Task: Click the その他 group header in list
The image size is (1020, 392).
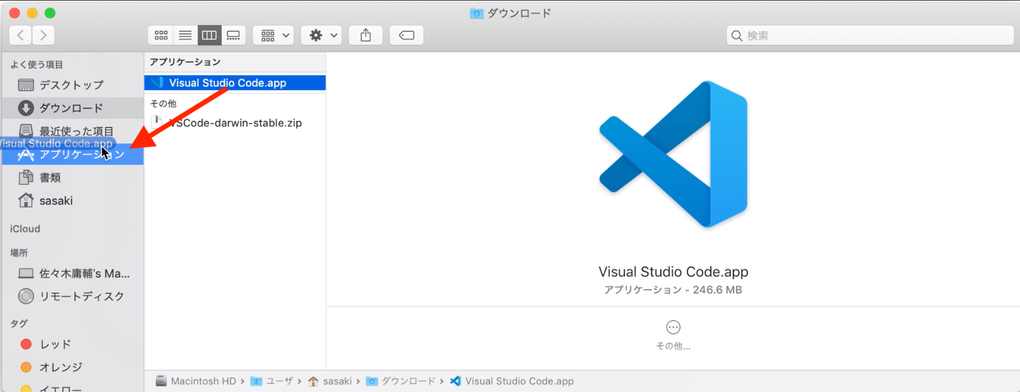Action: 163,104
